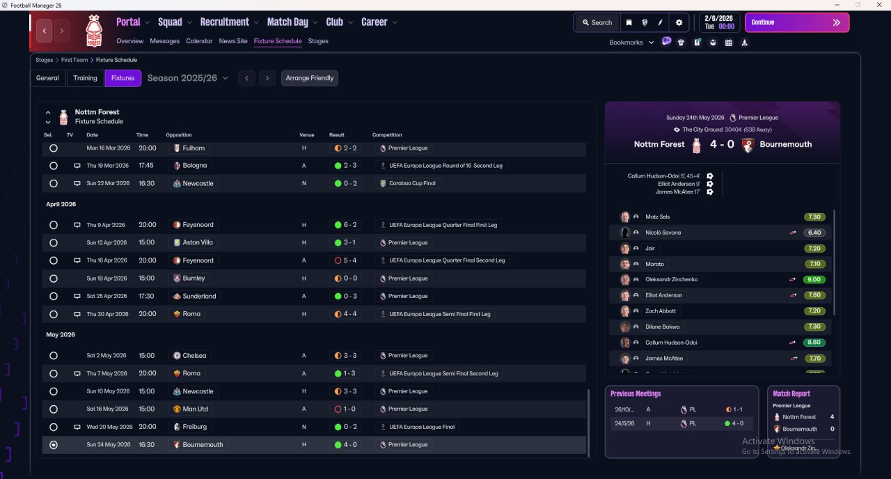Select the radio button for Bournemouth fixture
The height and width of the screenshot is (479, 891).
click(x=54, y=445)
